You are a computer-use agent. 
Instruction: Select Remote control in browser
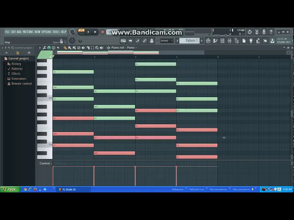click(x=22, y=83)
